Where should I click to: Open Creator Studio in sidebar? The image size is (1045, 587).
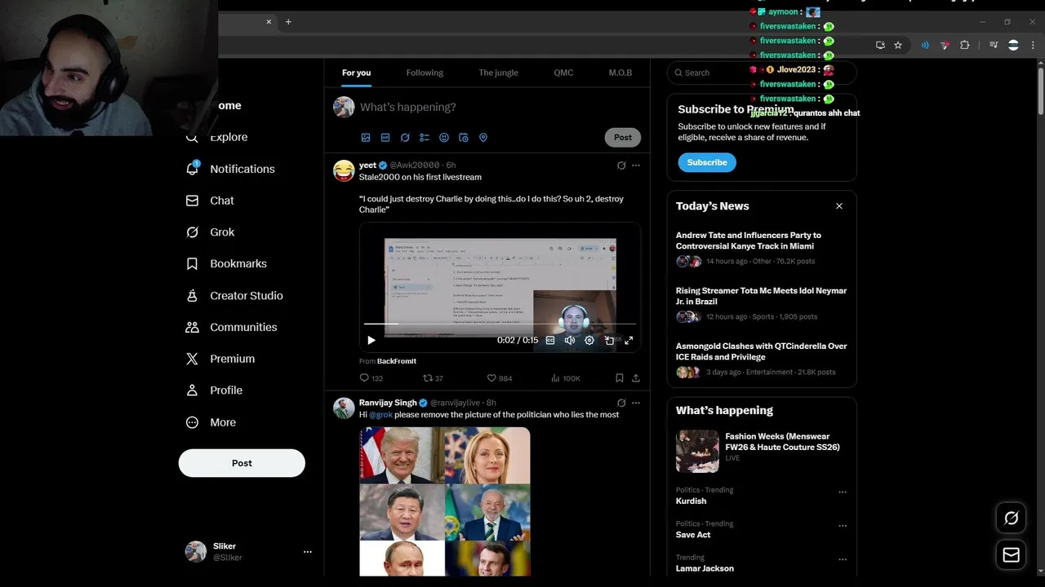[x=234, y=296]
